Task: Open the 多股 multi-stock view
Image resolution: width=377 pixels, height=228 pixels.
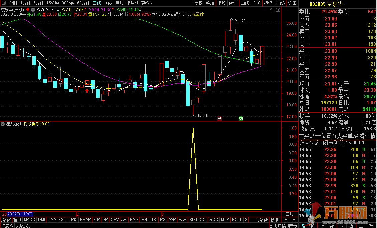Action: click(x=221, y=3)
